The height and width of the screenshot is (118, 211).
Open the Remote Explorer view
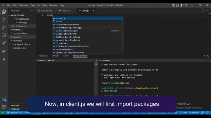point(4,35)
